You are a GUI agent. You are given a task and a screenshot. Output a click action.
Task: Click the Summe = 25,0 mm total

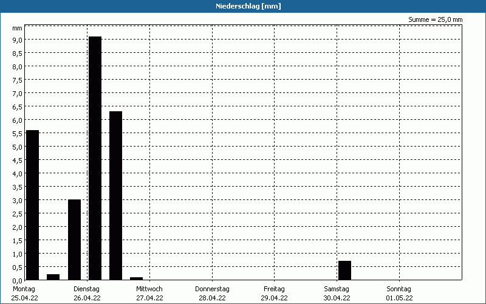pyautogui.click(x=435, y=19)
